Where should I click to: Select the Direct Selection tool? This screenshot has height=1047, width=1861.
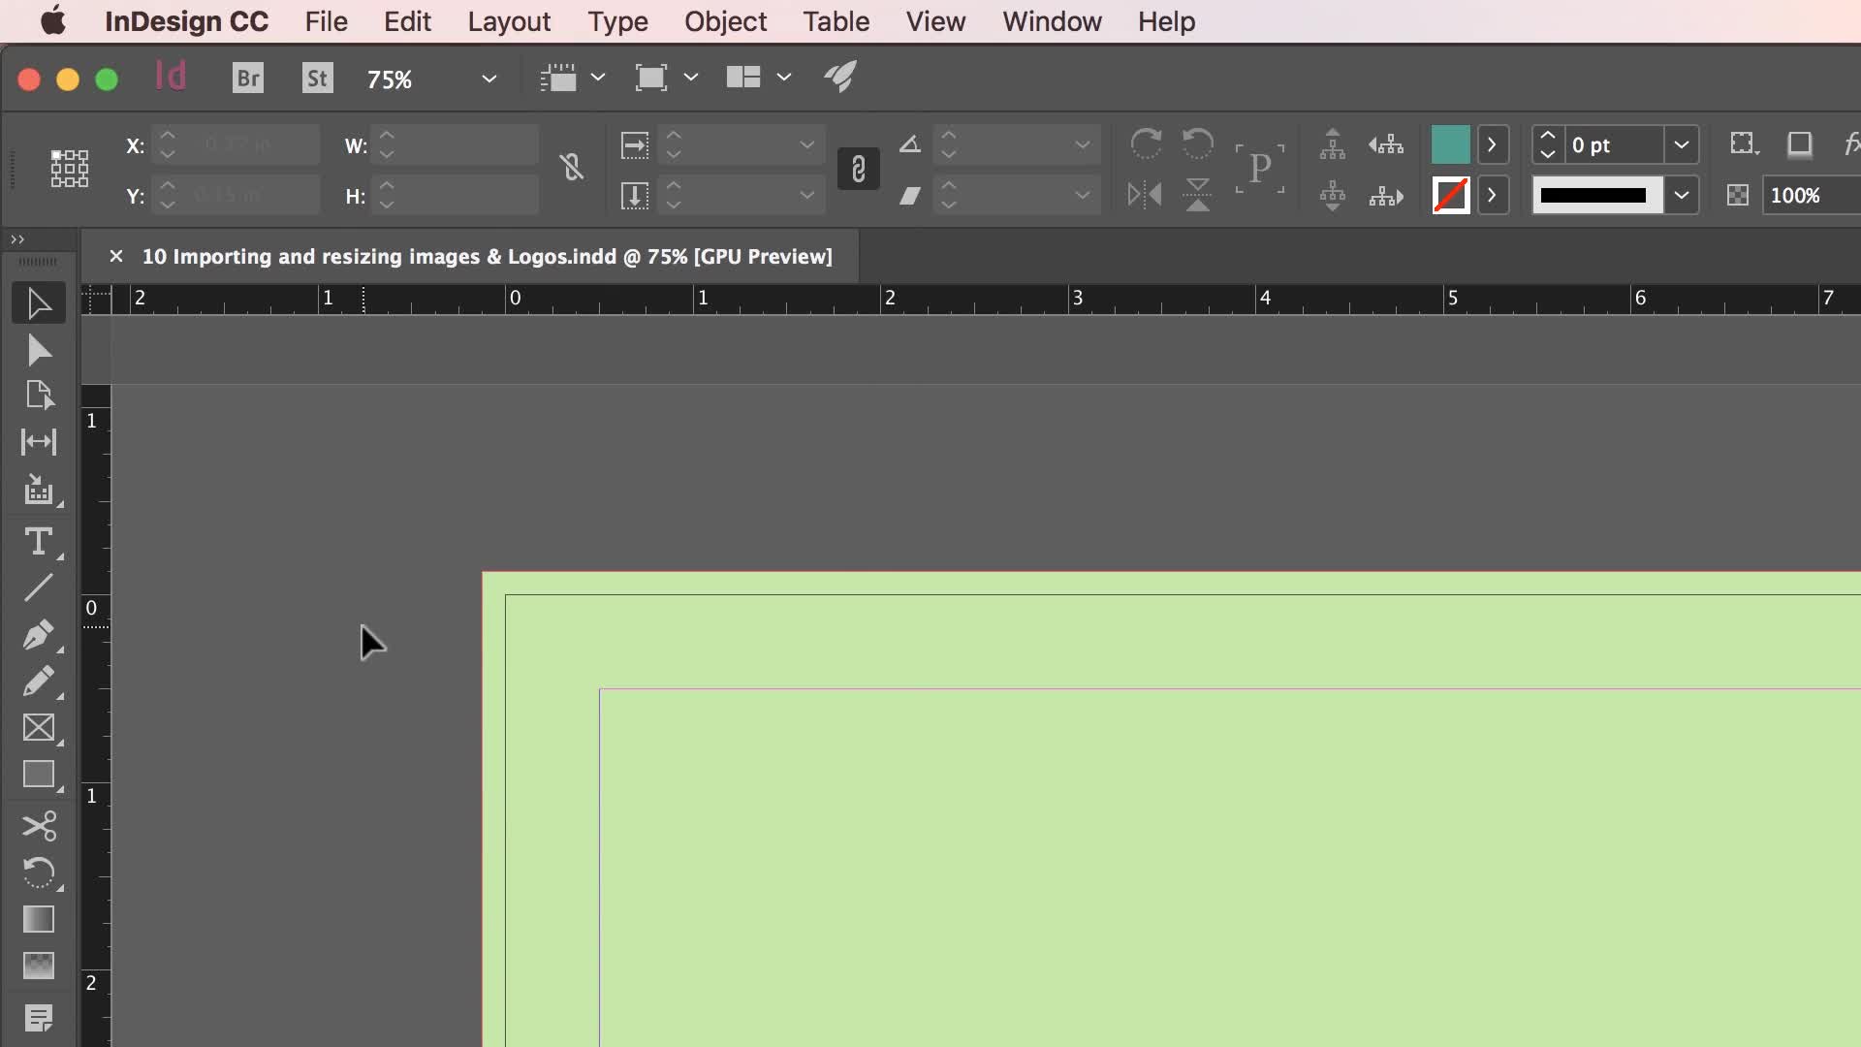pyautogui.click(x=39, y=350)
